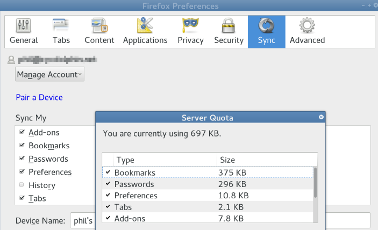Select the 10.8 KB size cell
This screenshot has height=230, width=378.
[x=233, y=196]
